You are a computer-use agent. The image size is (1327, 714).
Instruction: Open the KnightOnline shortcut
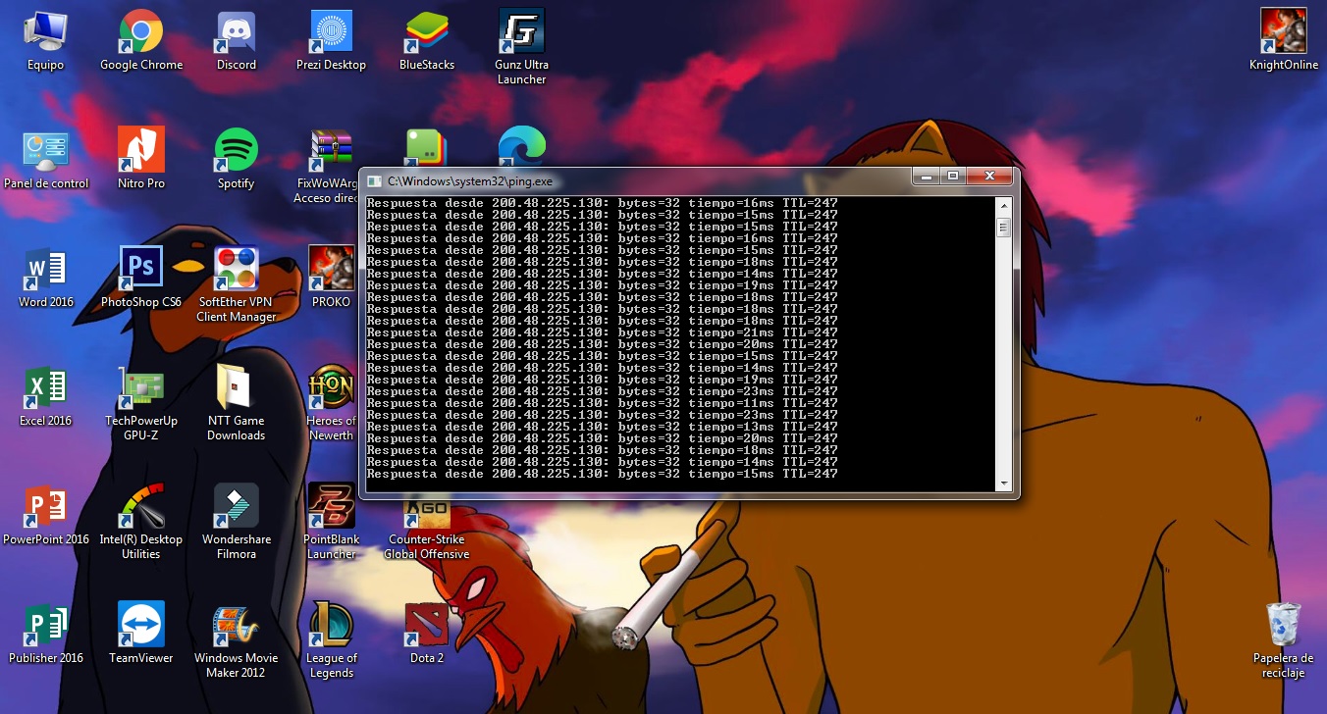click(1284, 40)
